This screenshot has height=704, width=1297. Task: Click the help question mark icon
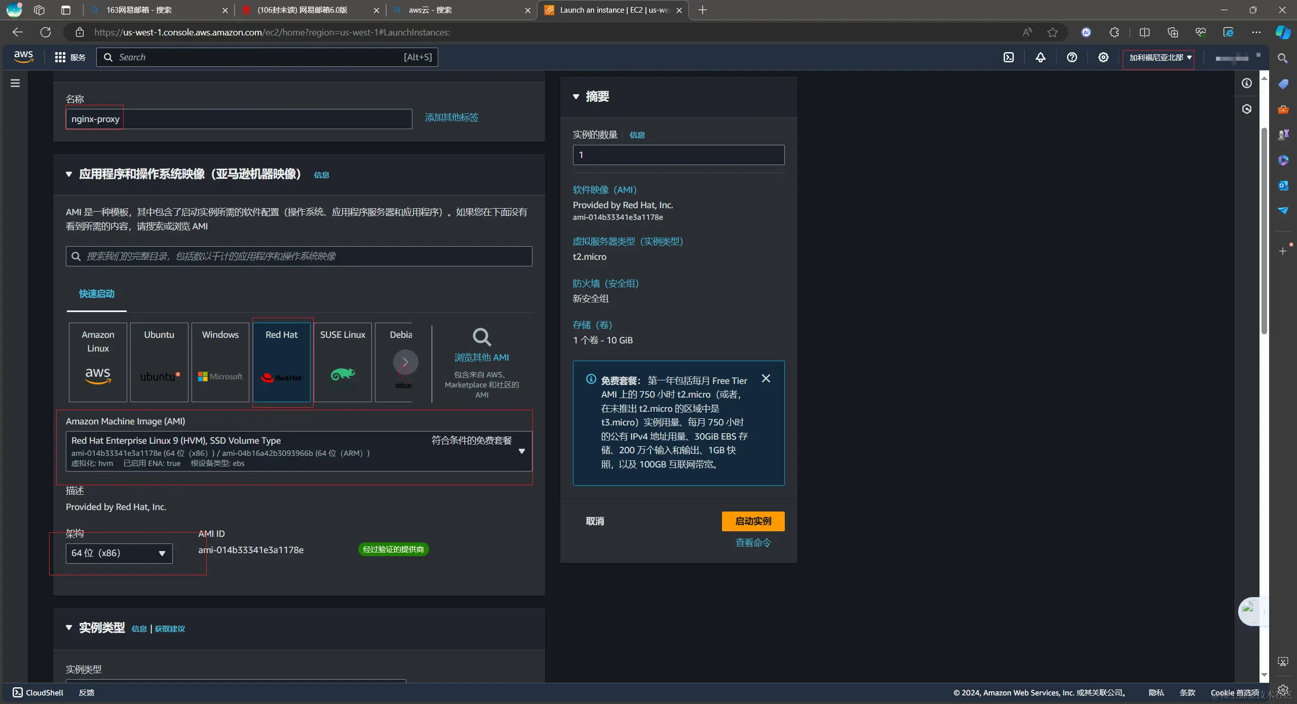1072,57
